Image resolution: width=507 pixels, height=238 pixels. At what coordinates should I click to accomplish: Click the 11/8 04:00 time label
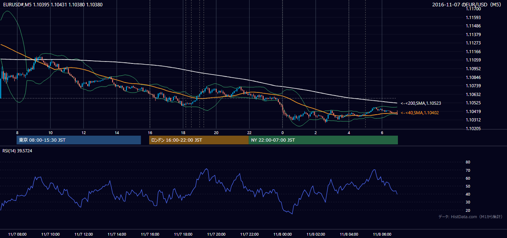coord(349,234)
